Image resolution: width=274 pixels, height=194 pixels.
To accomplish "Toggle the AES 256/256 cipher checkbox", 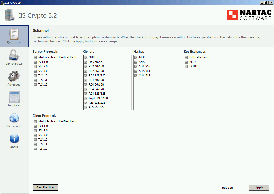I will 86,107.
